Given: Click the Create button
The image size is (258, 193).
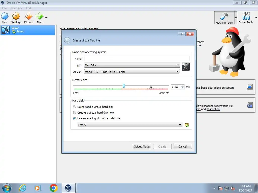Looking at the screenshot, I should pyautogui.click(x=162, y=147).
